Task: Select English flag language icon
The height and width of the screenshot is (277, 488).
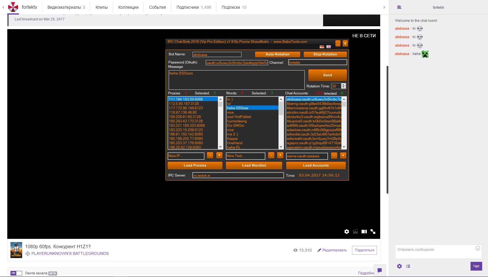Action: click(328, 47)
